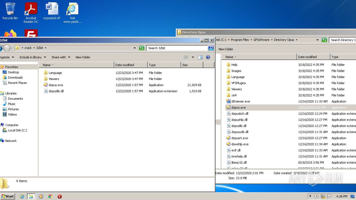The width and height of the screenshot is (356, 200).
Task: Launch Internet Explorer from taskbar
Action: pos(22,196)
